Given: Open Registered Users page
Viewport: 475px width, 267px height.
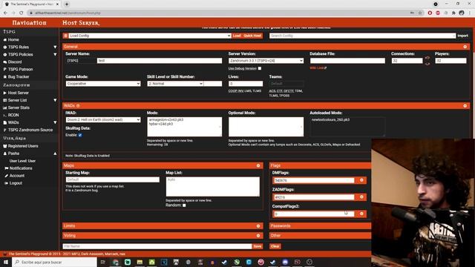Looking at the screenshot, I should pyautogui.click(x=23, y=146).
